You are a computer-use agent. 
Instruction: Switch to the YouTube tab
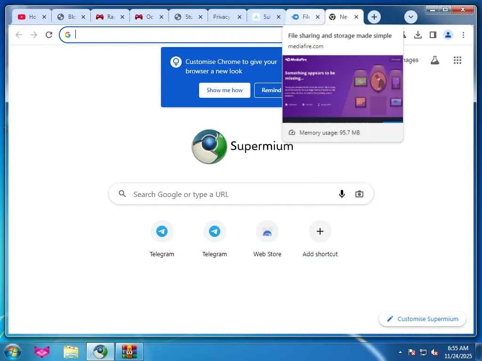27,17
